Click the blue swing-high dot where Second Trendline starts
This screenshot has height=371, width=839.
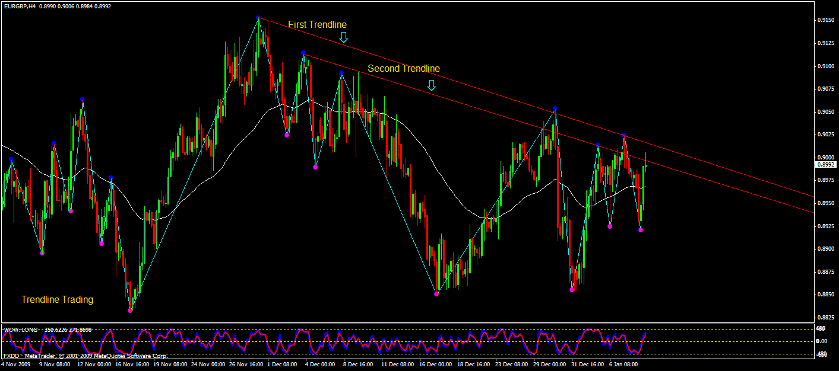tap(303, 53)
